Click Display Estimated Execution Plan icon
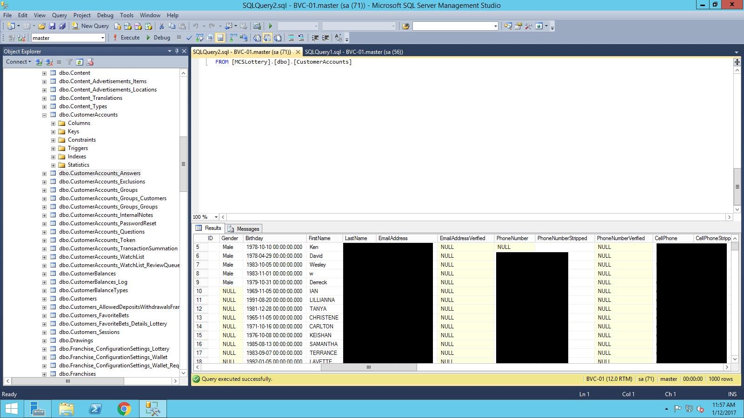The width and height of the screenshot is (744, 418). [199, 38]
